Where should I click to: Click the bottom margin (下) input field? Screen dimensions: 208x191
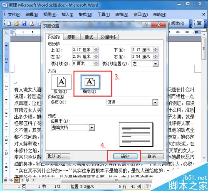142,49
